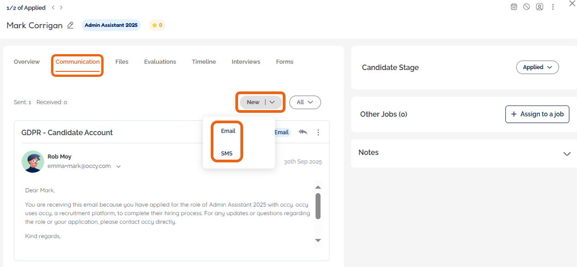Go to the previous applied candidate

(x=53, y=8)
